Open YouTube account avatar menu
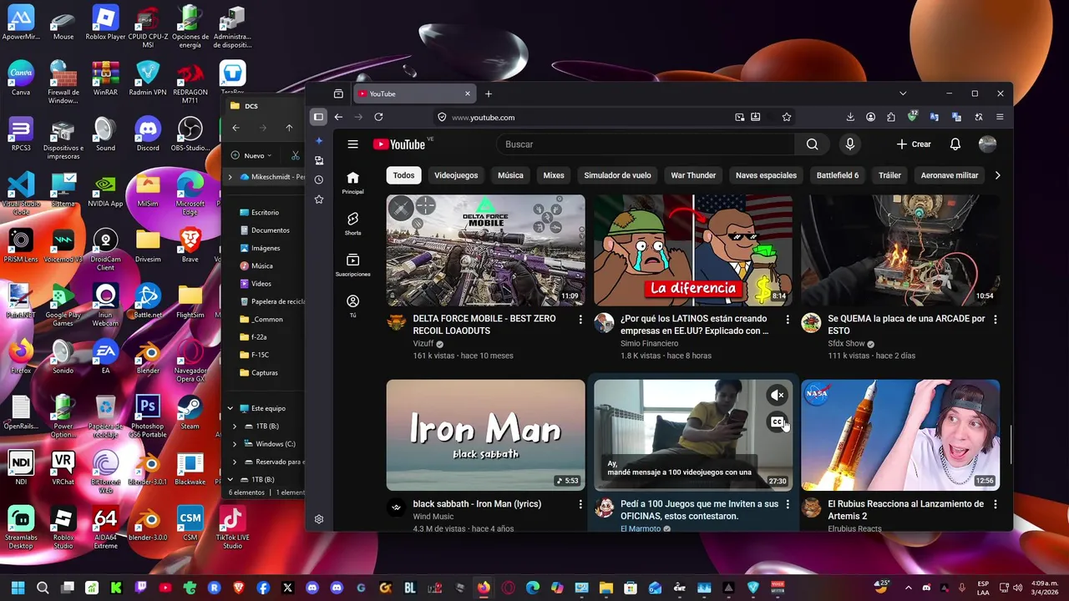The image size is (1069, 601). pyautogui.click(x=987, y=144)
